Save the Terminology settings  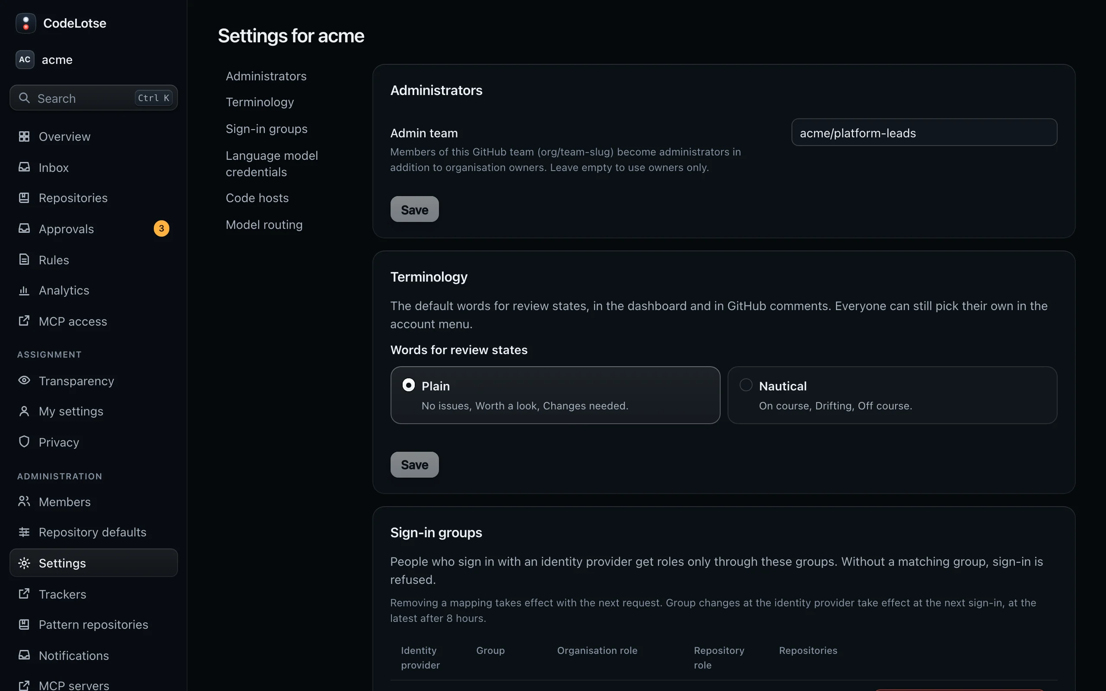pos(414,465)
